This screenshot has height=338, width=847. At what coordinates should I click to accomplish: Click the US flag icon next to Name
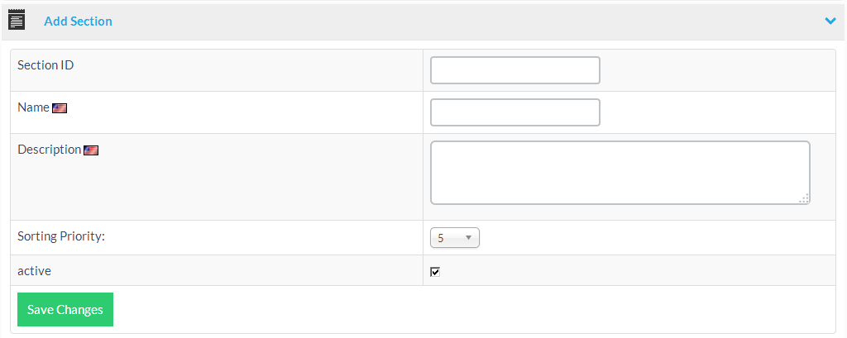click(59, 108)
